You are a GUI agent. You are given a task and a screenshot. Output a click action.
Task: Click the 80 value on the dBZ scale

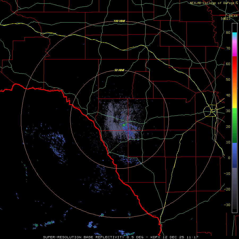(228, 32)
